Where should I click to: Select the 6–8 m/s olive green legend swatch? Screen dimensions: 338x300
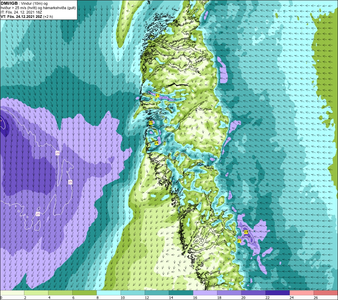[84, 293]
